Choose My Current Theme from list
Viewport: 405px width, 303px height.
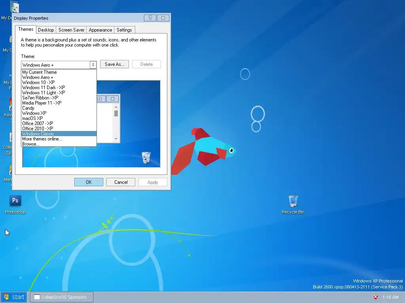pos(59,72)
